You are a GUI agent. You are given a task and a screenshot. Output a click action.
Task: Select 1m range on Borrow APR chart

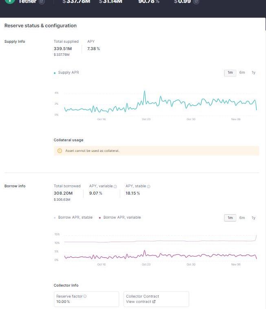coord(230,218)
